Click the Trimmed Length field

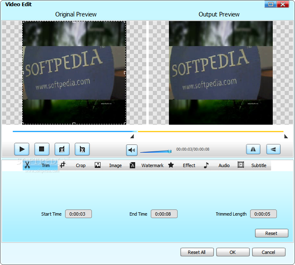[x=263, y=214]
